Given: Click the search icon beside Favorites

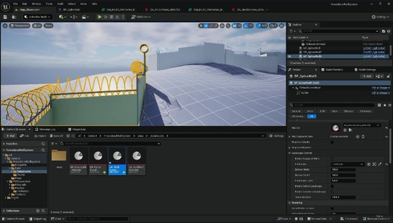Looking at the screenshot, I should (x=43, y=144).
